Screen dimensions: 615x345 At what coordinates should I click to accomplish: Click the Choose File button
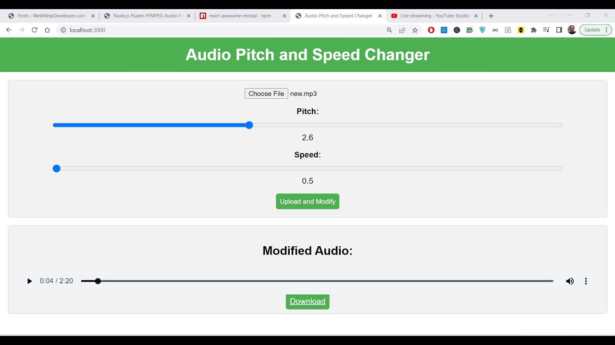266,94
